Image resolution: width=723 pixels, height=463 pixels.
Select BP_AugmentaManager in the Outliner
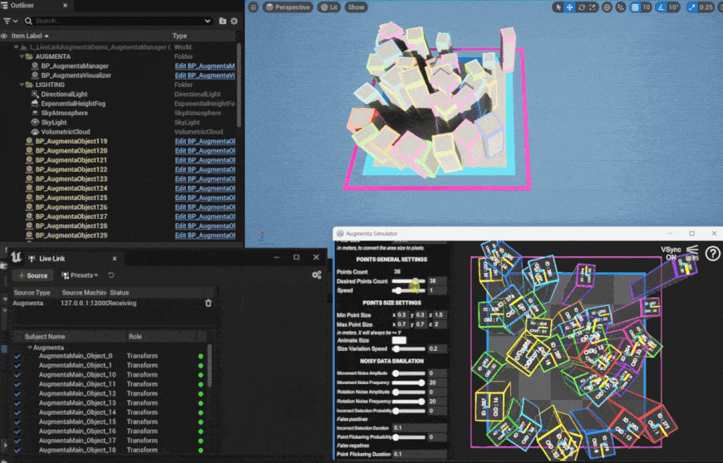point(75,66)
